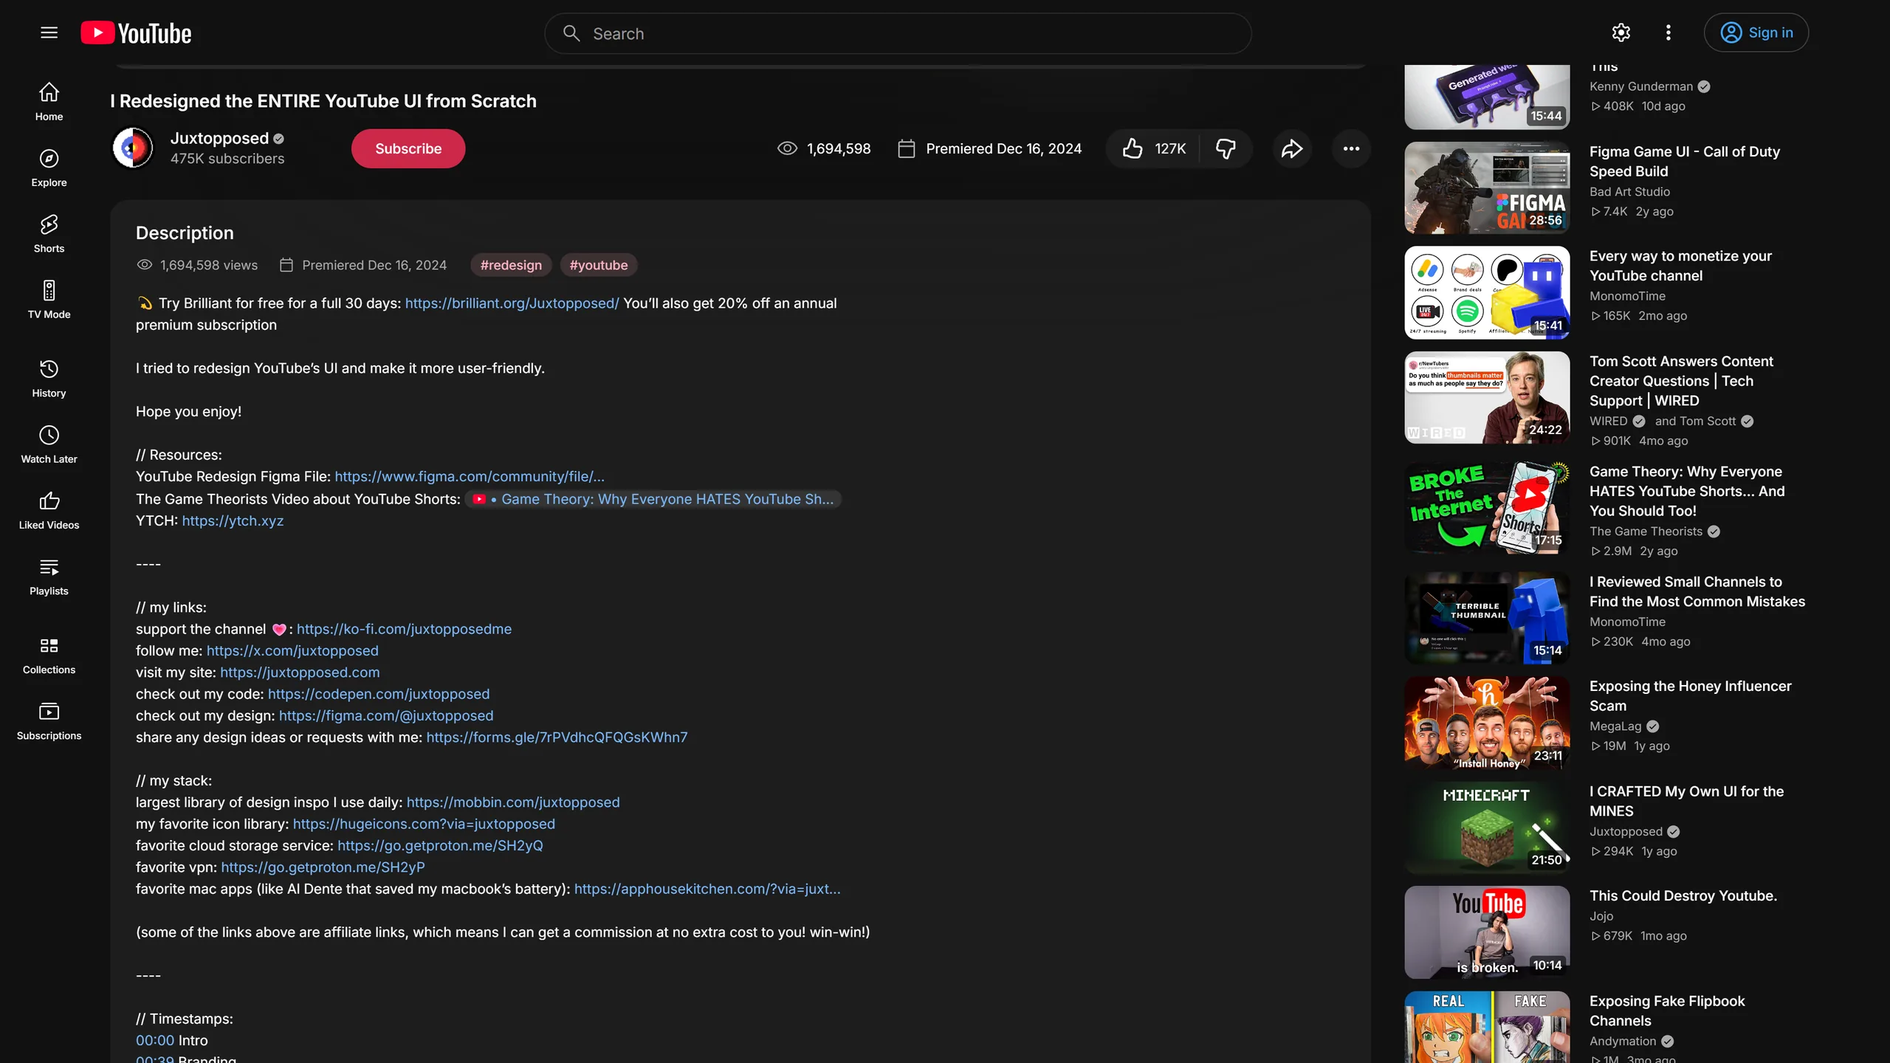Image resolution: width=1890 pixels, height=1063 pixels.
Task: Click the share arrow icon
Action: 1291,148
